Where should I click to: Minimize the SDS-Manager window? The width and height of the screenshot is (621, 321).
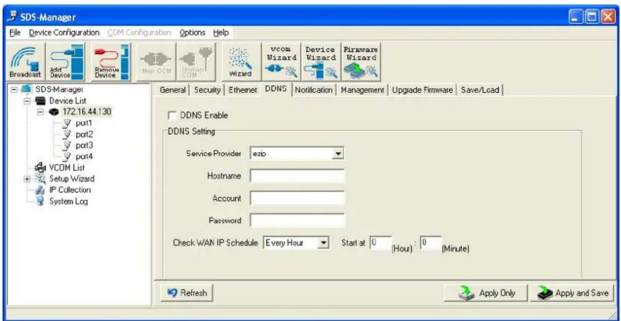[x=577, y=17]
